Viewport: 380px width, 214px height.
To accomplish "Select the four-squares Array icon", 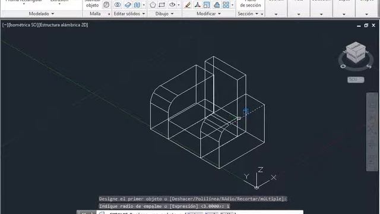I will coord(226,5).
